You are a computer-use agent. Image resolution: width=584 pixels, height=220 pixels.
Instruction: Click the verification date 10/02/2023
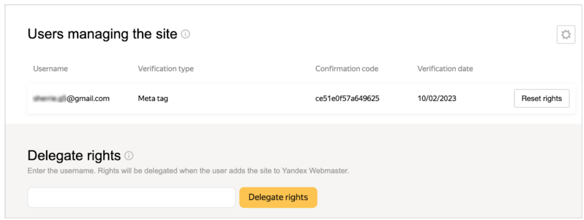[x=436, y=99]
